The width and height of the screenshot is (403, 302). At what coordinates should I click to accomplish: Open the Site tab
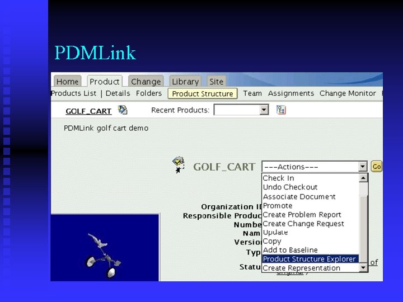coord(217,82)
